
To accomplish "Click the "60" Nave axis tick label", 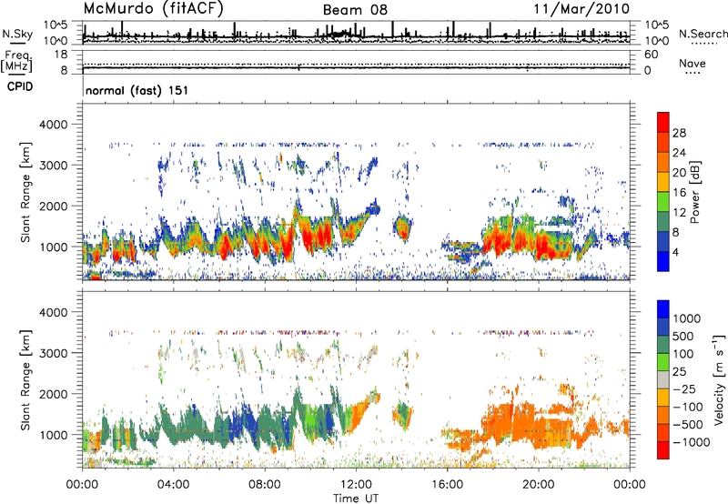I will (651, 55).
